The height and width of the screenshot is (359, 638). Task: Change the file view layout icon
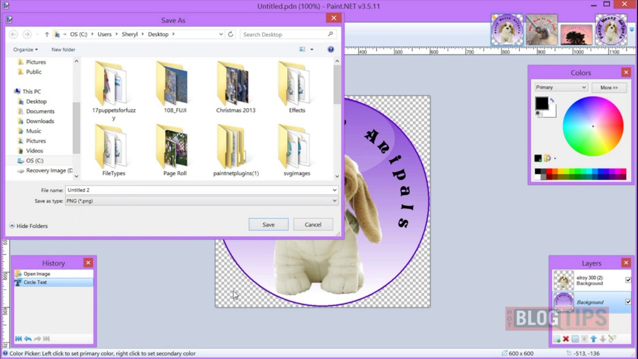pyautogui.click(x=302, y=49)
